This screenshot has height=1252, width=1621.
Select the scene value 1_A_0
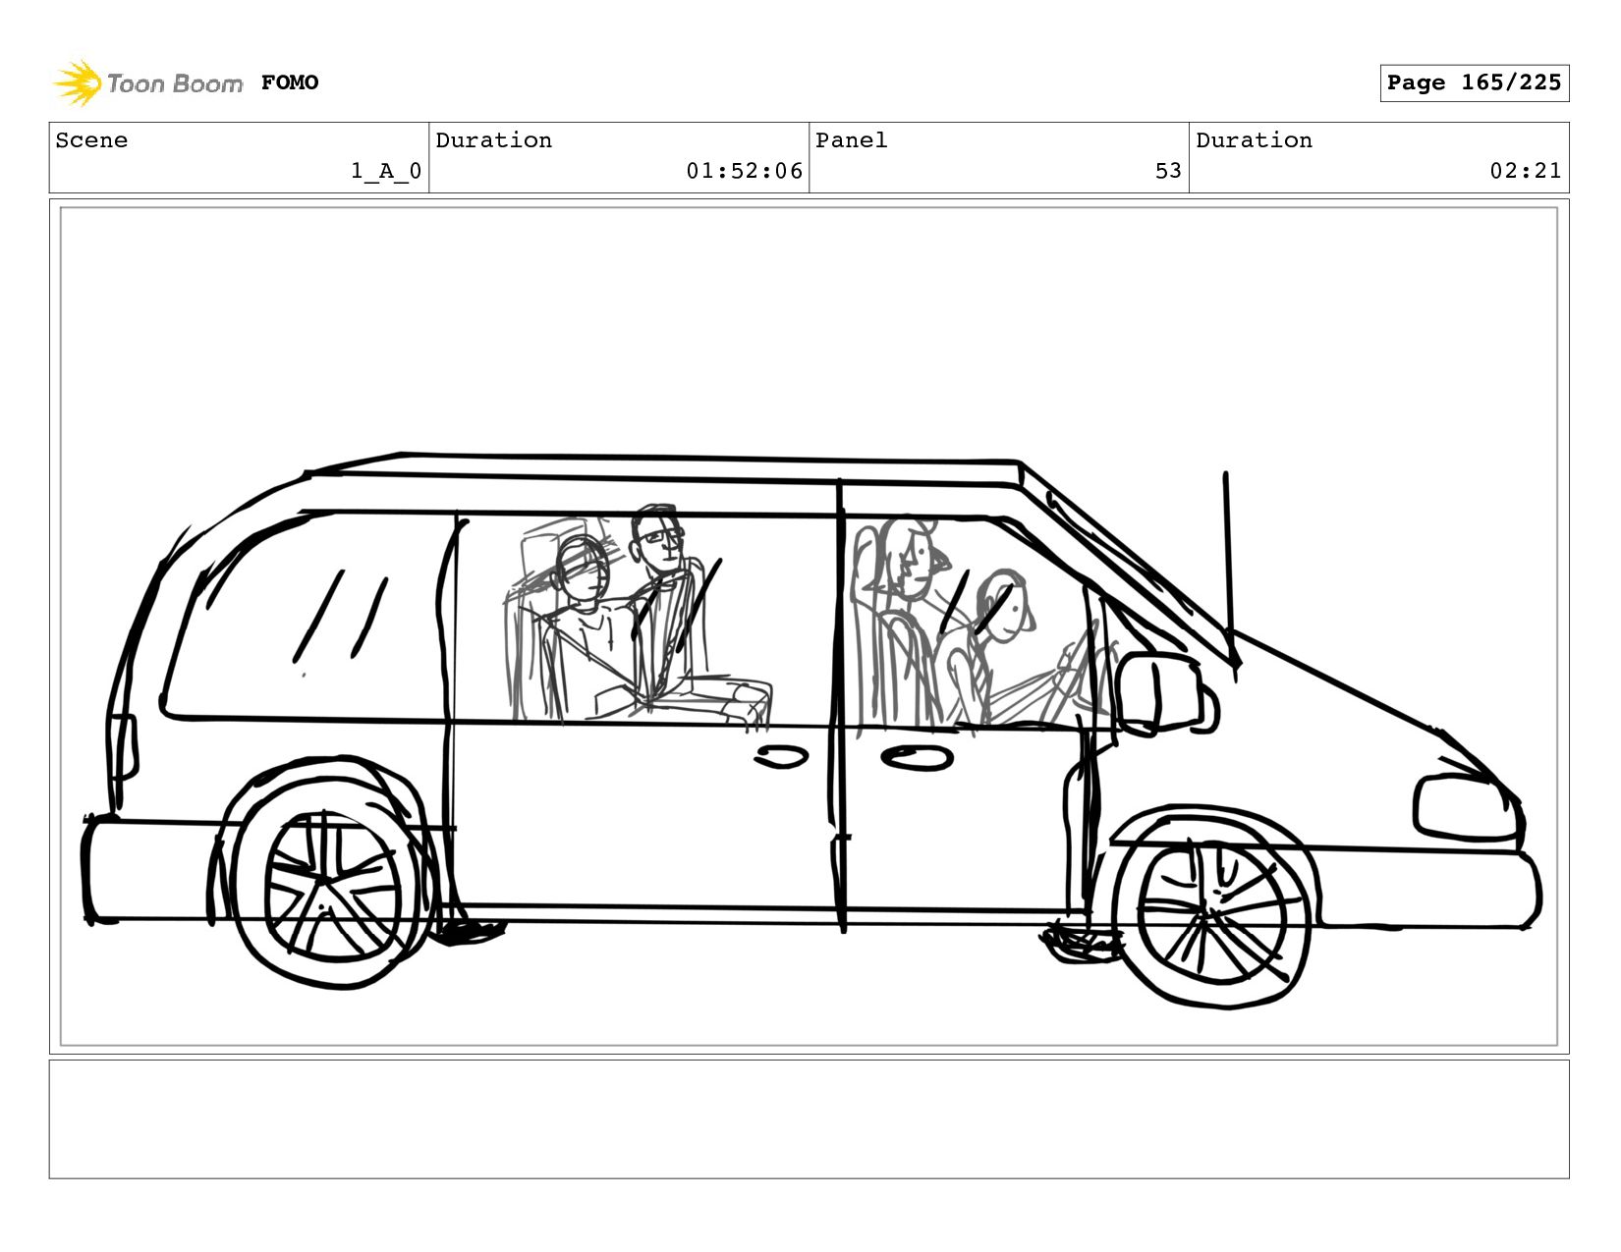386,171
